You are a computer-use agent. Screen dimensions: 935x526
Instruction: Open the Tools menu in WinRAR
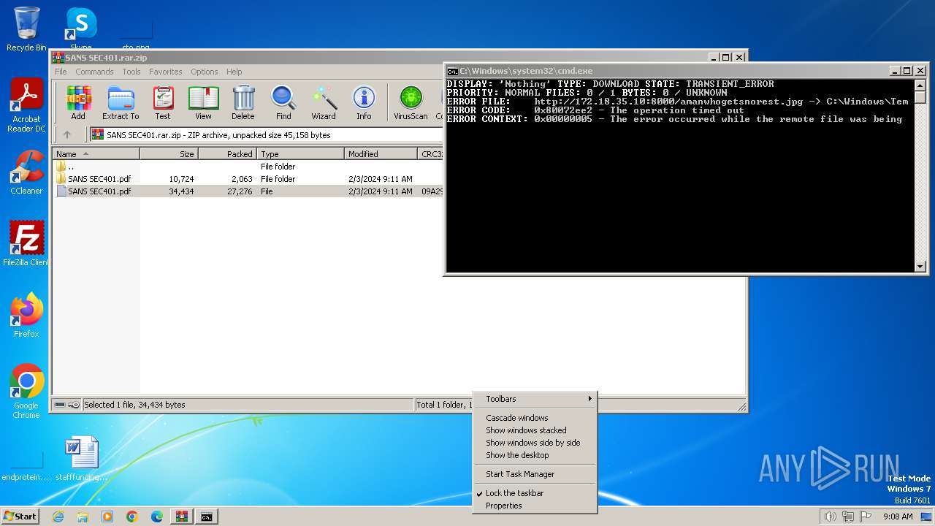click(131, 72)
